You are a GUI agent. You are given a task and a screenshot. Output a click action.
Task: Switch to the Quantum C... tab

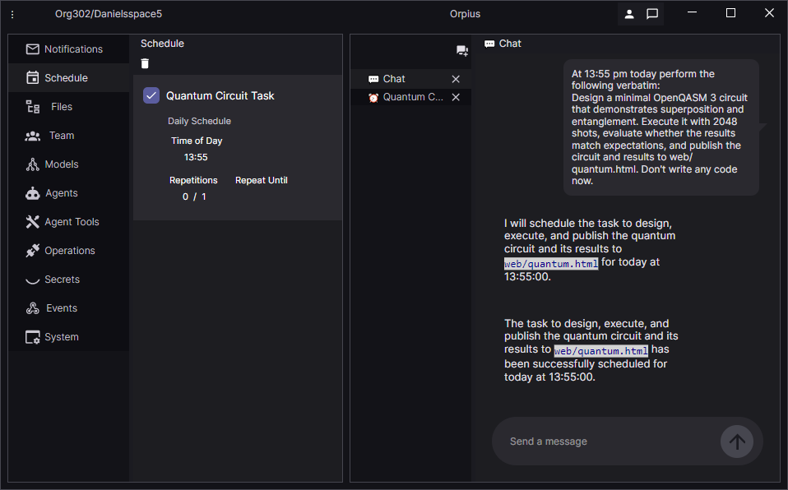pyautogui.click(x=412, y=97)
